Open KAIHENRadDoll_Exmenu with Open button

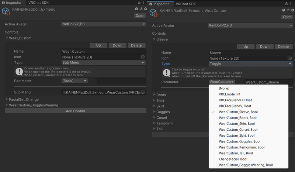tap(140, 15)
